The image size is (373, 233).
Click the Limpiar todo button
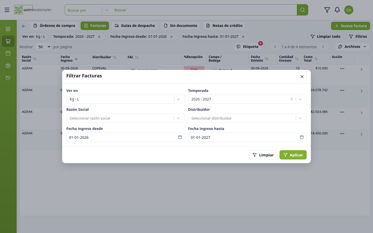pos(325,37)
